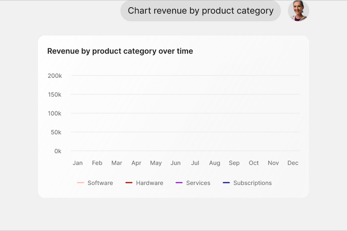
Task: Select the Jan label on the x-axis
Action: [78, 163]
